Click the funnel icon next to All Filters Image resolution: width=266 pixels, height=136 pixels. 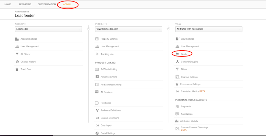tap(17, 54)
